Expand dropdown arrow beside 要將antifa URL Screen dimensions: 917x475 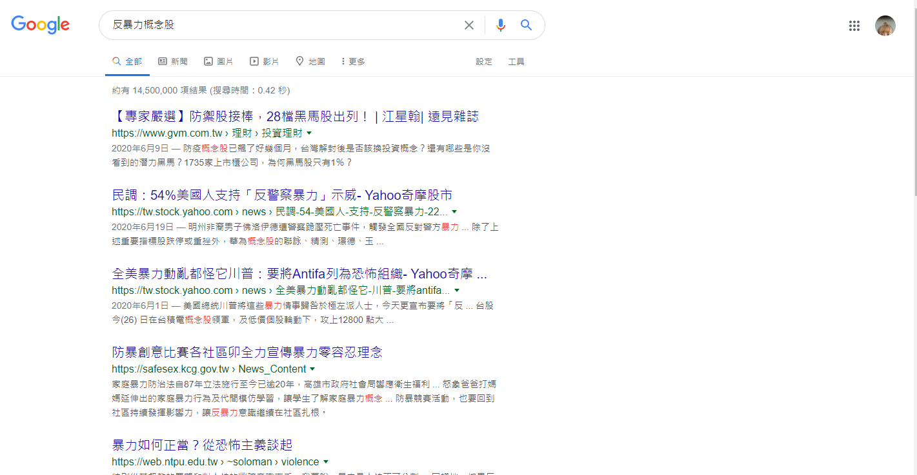(x=457, y=291)
